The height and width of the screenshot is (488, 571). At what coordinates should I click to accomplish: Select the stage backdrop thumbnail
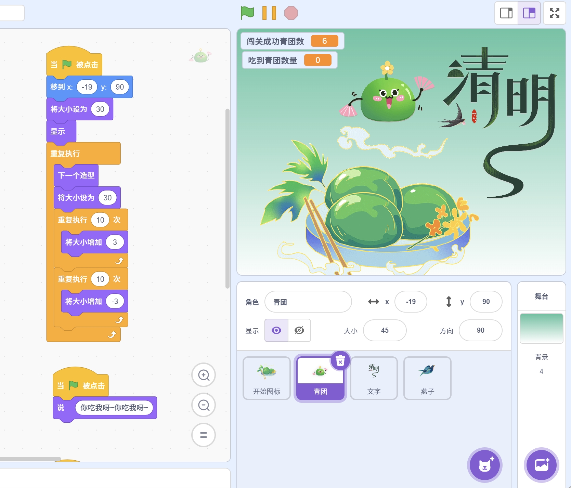point(541,328)
